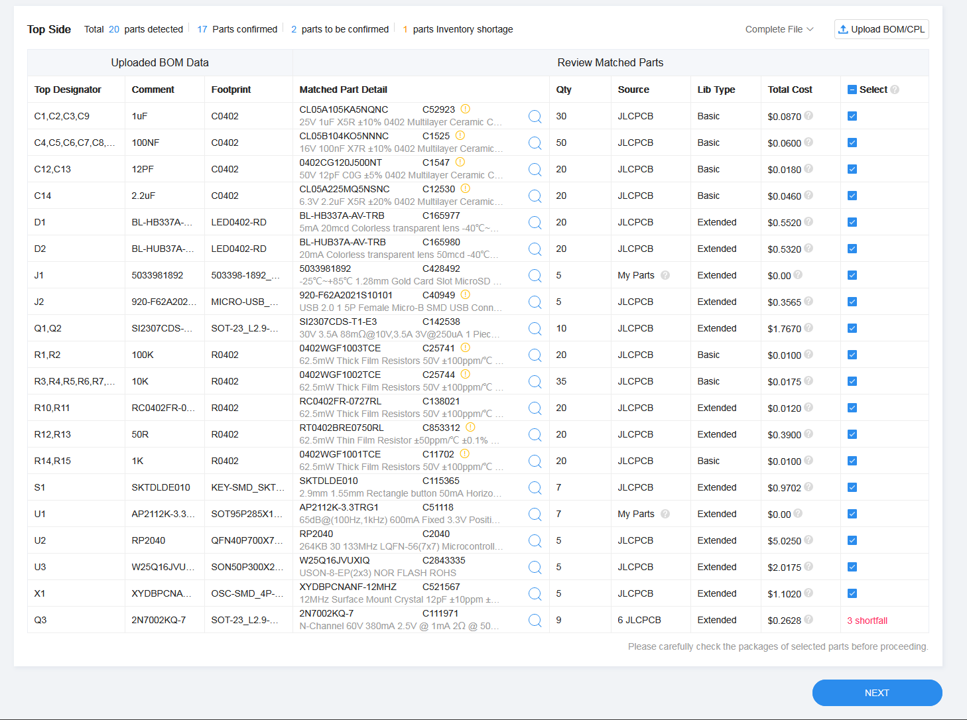Click the NEXT button

pos(877,692)
